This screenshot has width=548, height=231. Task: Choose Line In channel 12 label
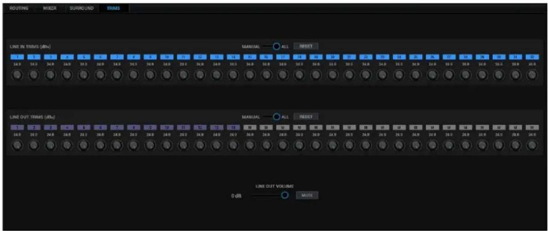[x=199, y=56]
